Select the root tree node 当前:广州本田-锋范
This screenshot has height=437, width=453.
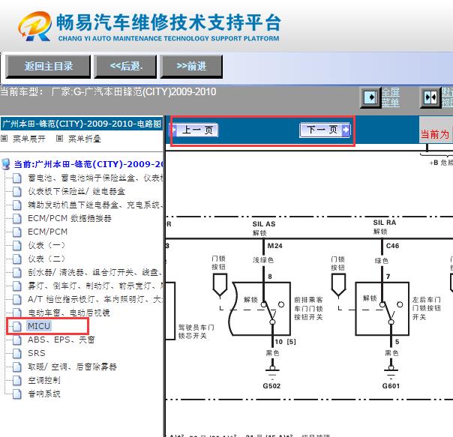(88, 164)
